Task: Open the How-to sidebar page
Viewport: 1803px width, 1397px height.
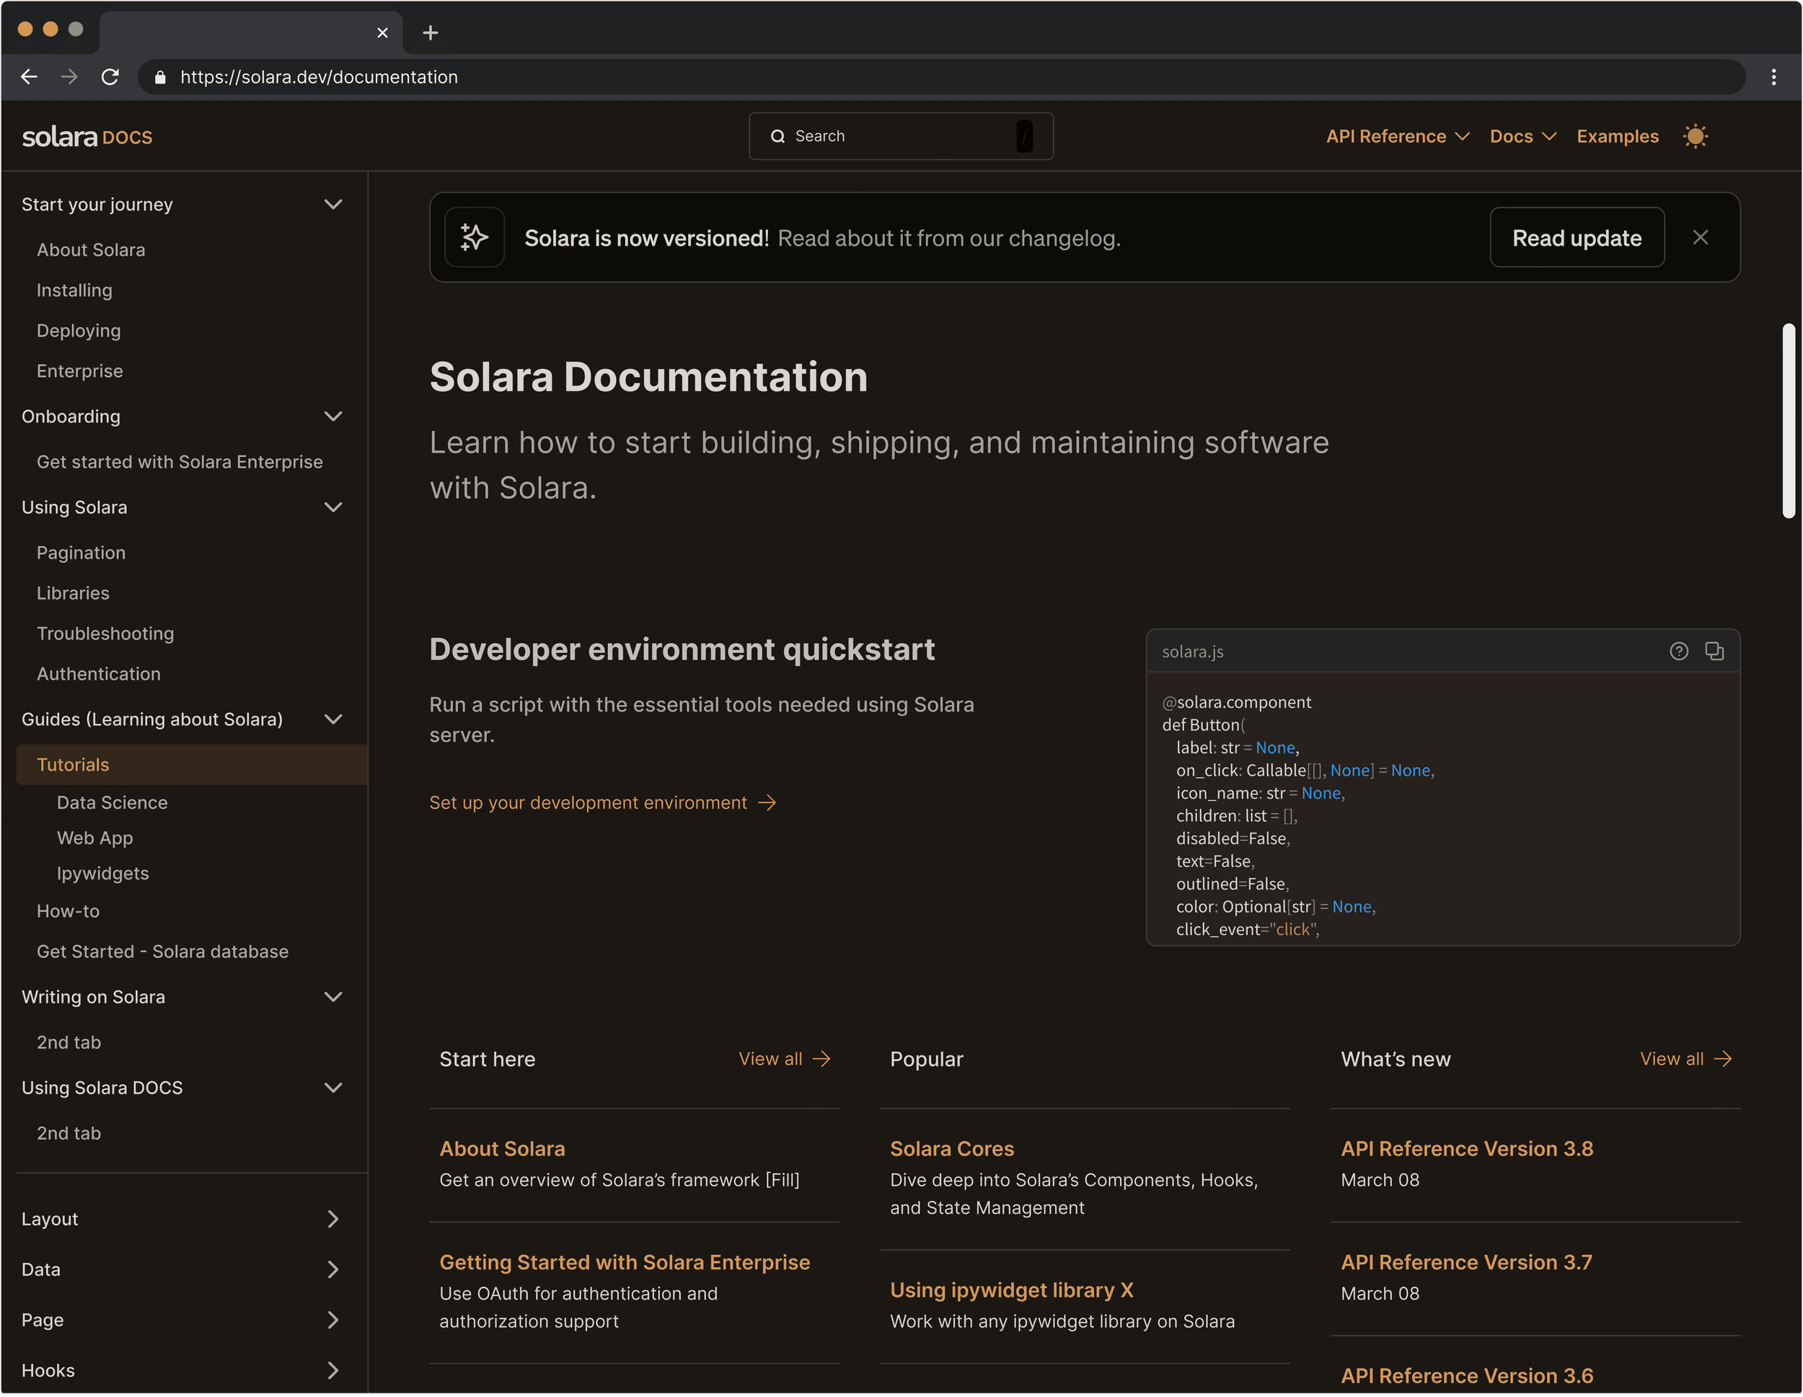Action: point(69,911)
